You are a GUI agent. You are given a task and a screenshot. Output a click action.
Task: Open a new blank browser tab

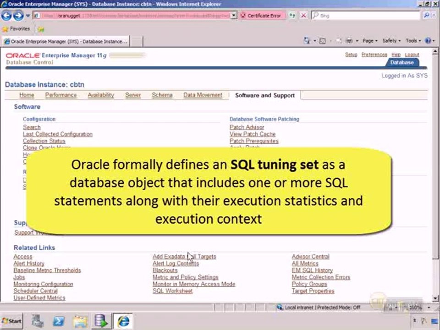137,42
